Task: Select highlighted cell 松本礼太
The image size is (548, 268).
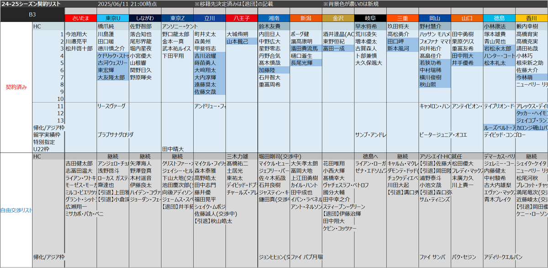Action: click(499, 62)
